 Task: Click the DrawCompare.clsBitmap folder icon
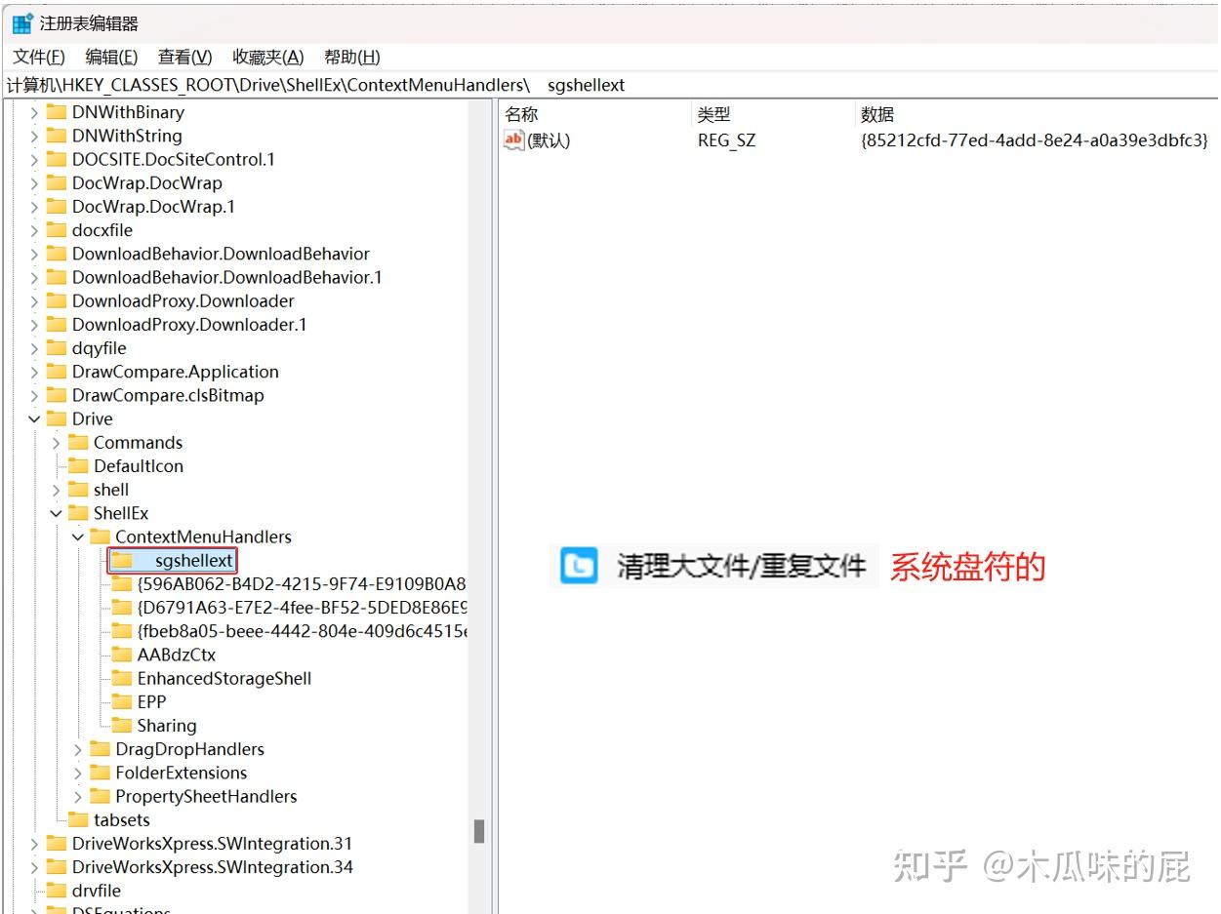[x=57, y=395]
